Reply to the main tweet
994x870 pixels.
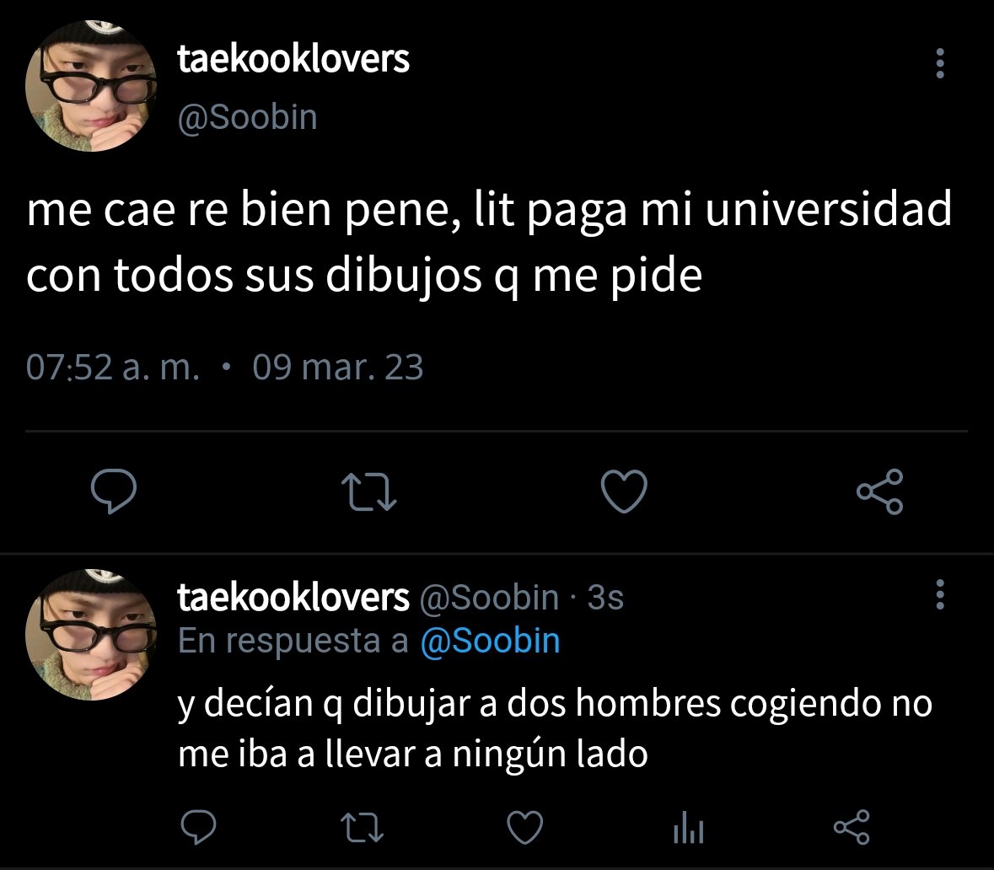[114, 491]
